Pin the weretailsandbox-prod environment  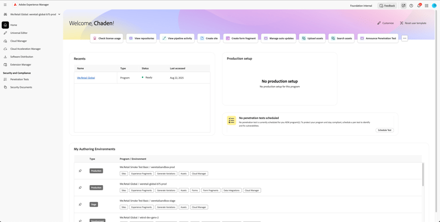coord(80,170)
